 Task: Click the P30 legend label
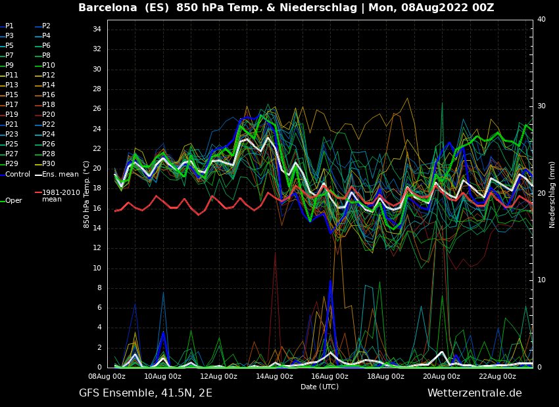pyautogui.click(x=45, y=163)
